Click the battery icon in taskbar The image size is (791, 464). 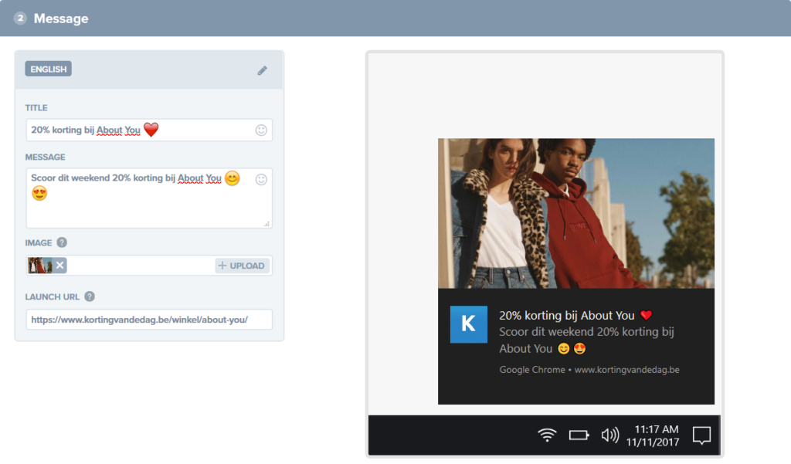[x=579, y=435]
